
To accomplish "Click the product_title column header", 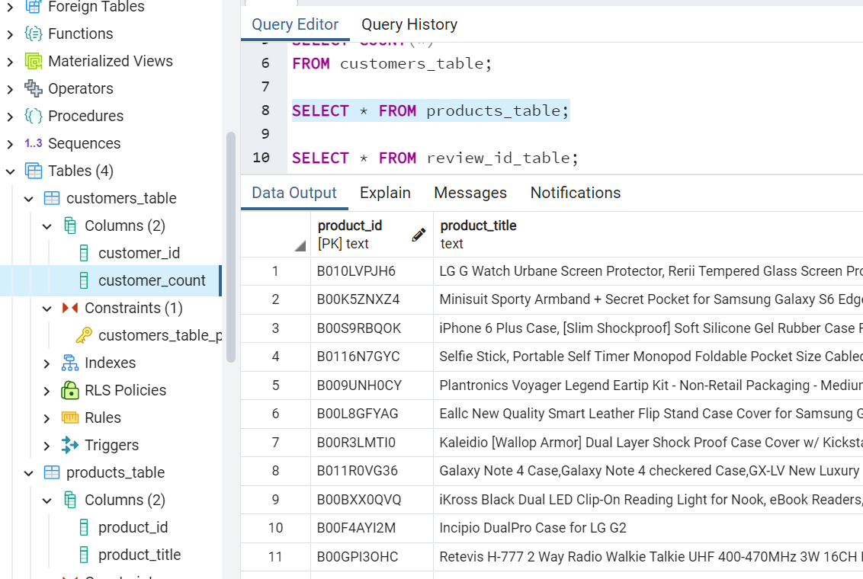I will 648,235.
